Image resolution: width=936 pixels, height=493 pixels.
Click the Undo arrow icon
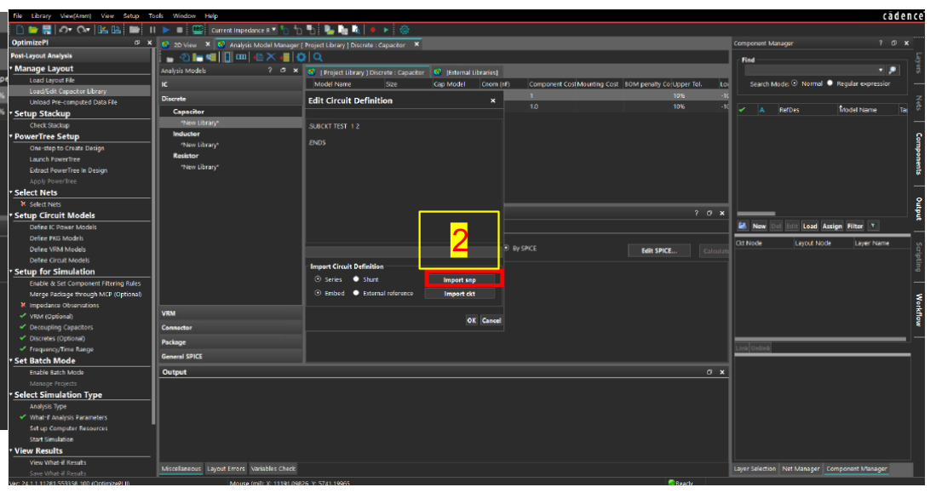(x=65, y=30)
